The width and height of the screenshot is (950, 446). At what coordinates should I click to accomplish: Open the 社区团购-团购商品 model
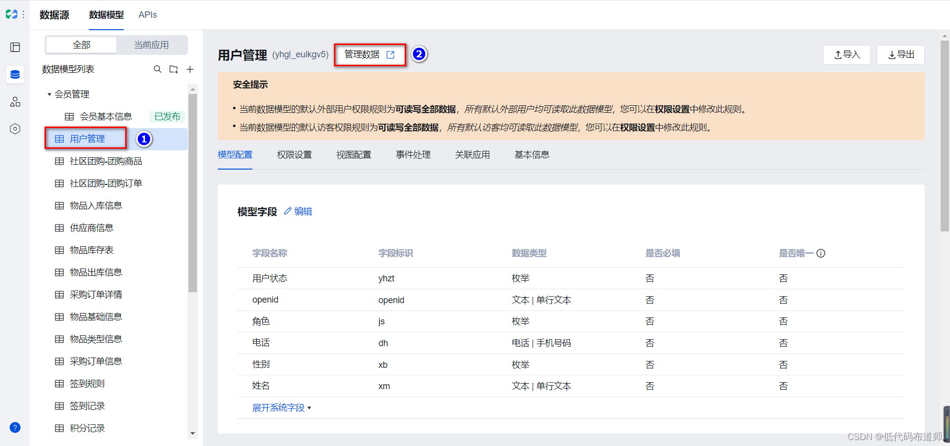click(x=106, y=161)
